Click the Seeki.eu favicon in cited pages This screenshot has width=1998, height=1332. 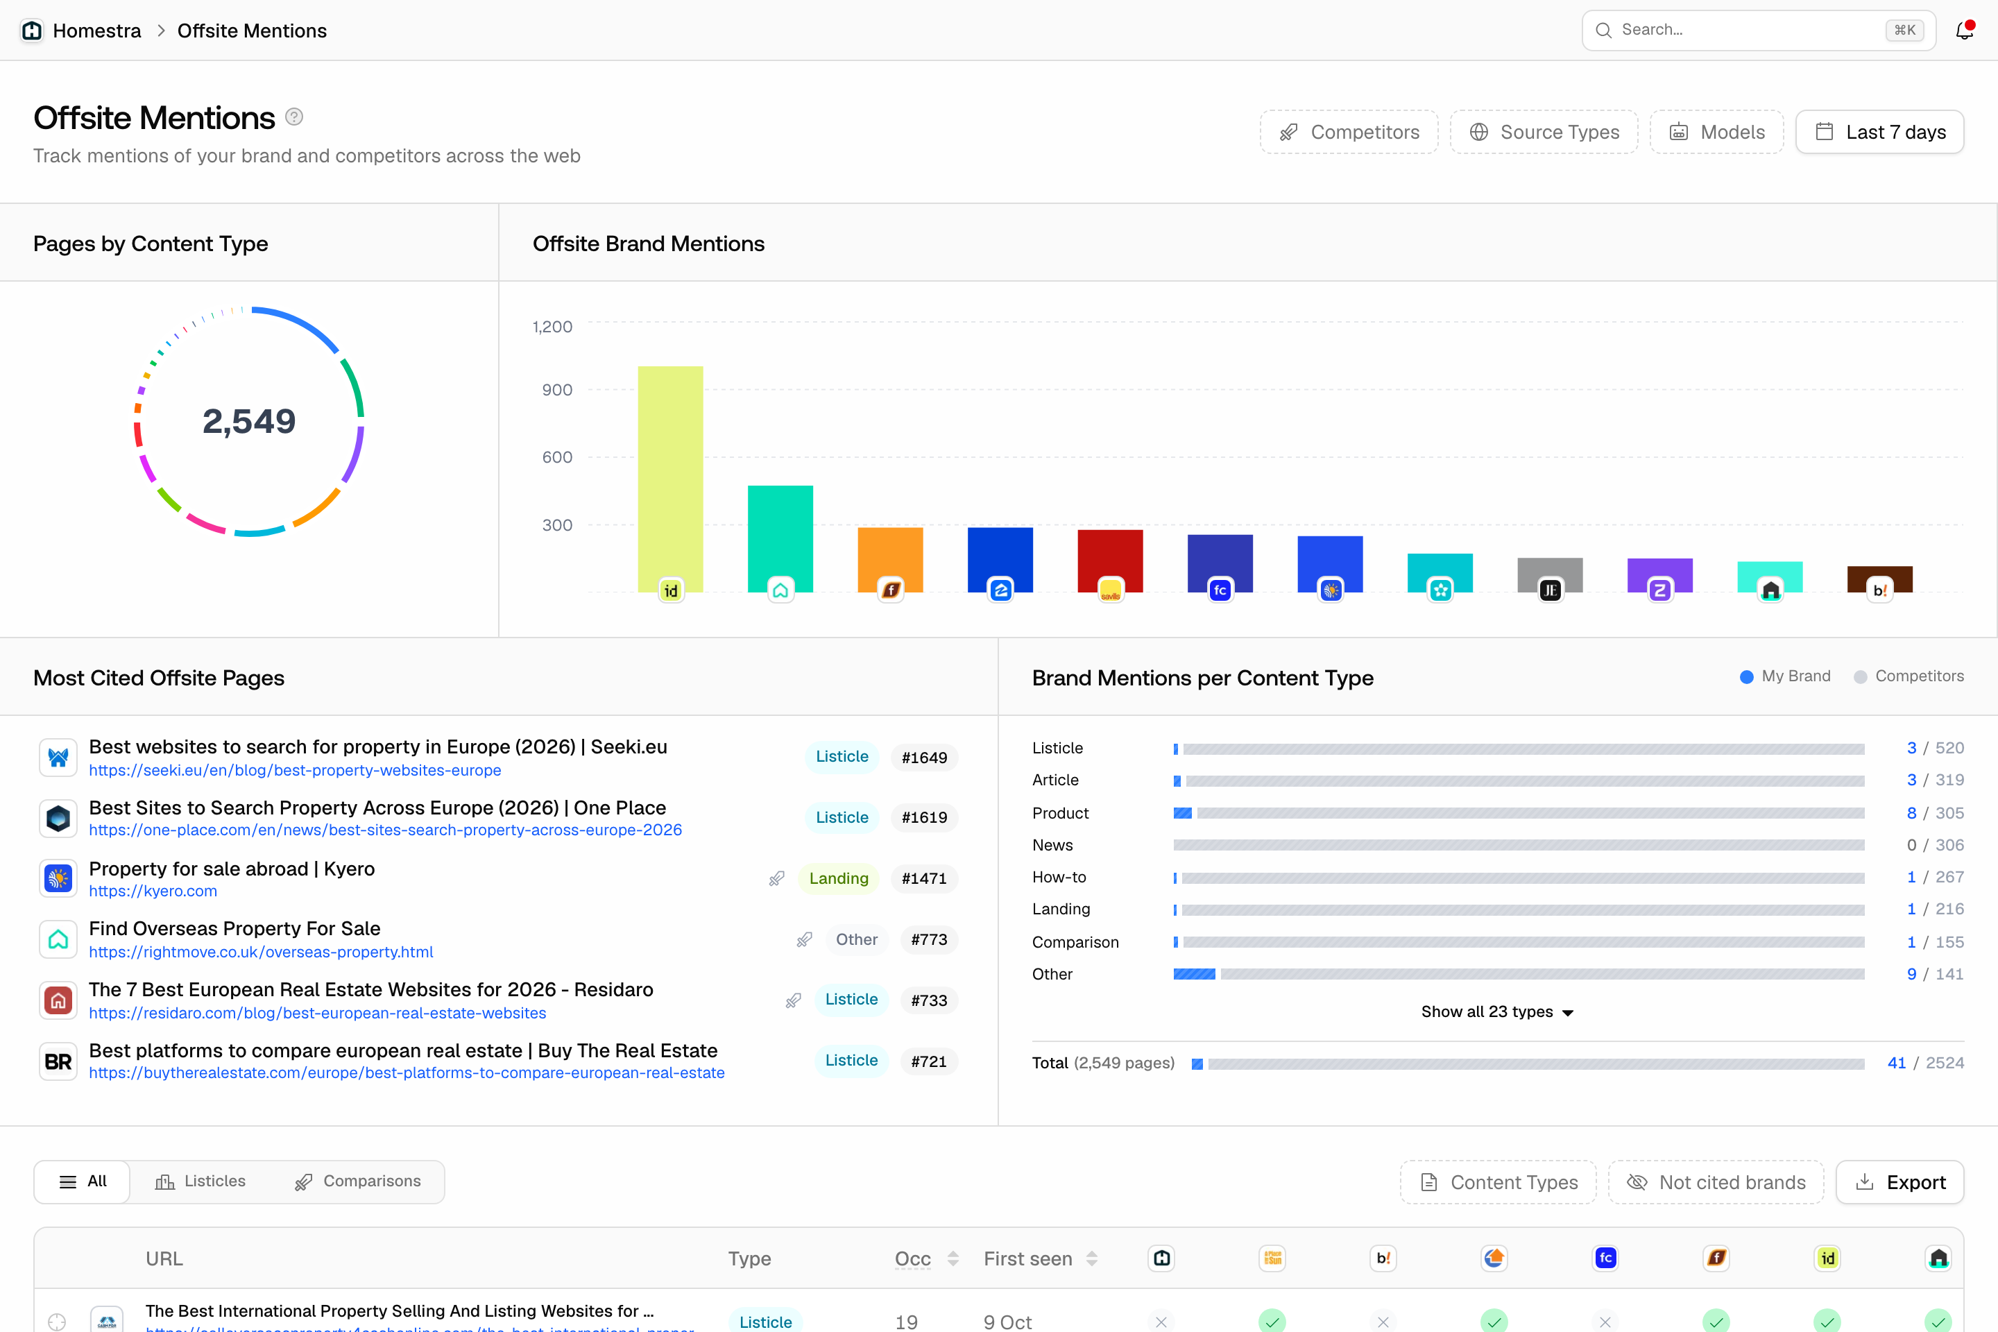[58, 757]
